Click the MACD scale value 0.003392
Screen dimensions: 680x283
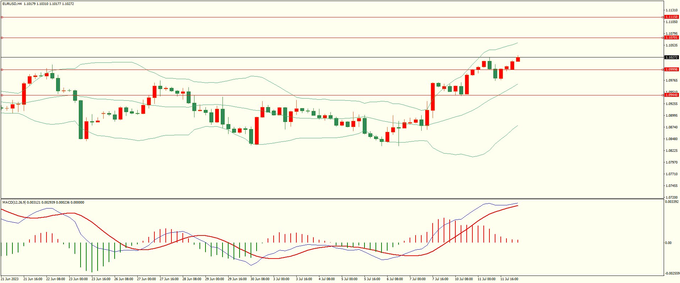pos(671,202)
